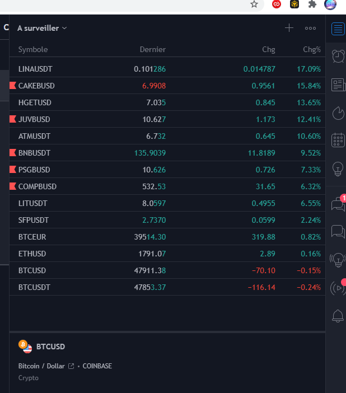Open the Bitcoin / Dollar external link
Viewport: 346px width, 393px height.
tap(71, 366)
